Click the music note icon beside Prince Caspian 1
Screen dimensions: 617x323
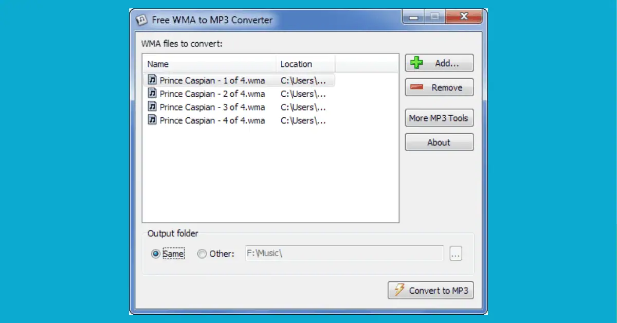152,80
